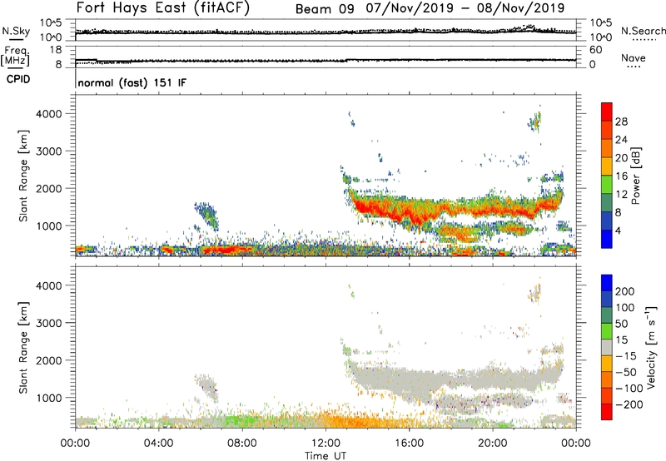Click the '16:00' time axis tick label
Viewport: 666px width, 461px height.
tap(409, 444)
